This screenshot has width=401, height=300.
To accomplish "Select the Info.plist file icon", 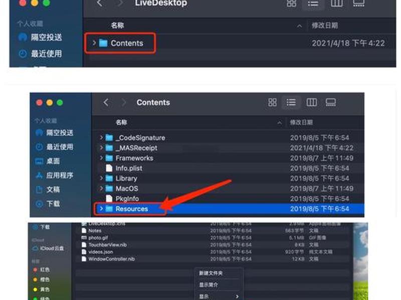I will [x=109, y=168].
